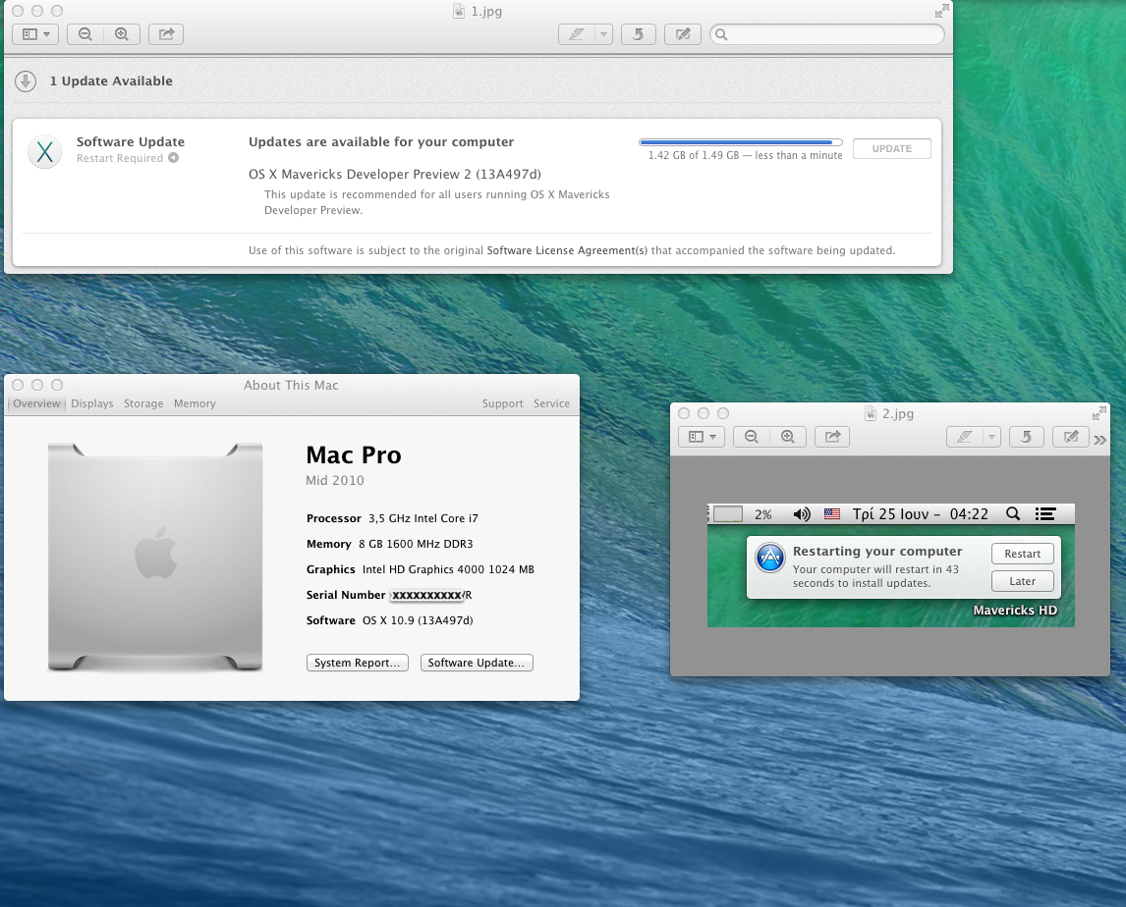Click the battery indicator in the 2.jpg image
The width and height of the screenshot is (1126, 907).
pyautogui.click(x=727, y=513)
